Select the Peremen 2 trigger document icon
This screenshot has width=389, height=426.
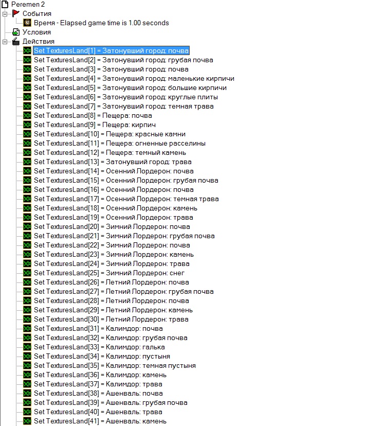tap(5, 4)
